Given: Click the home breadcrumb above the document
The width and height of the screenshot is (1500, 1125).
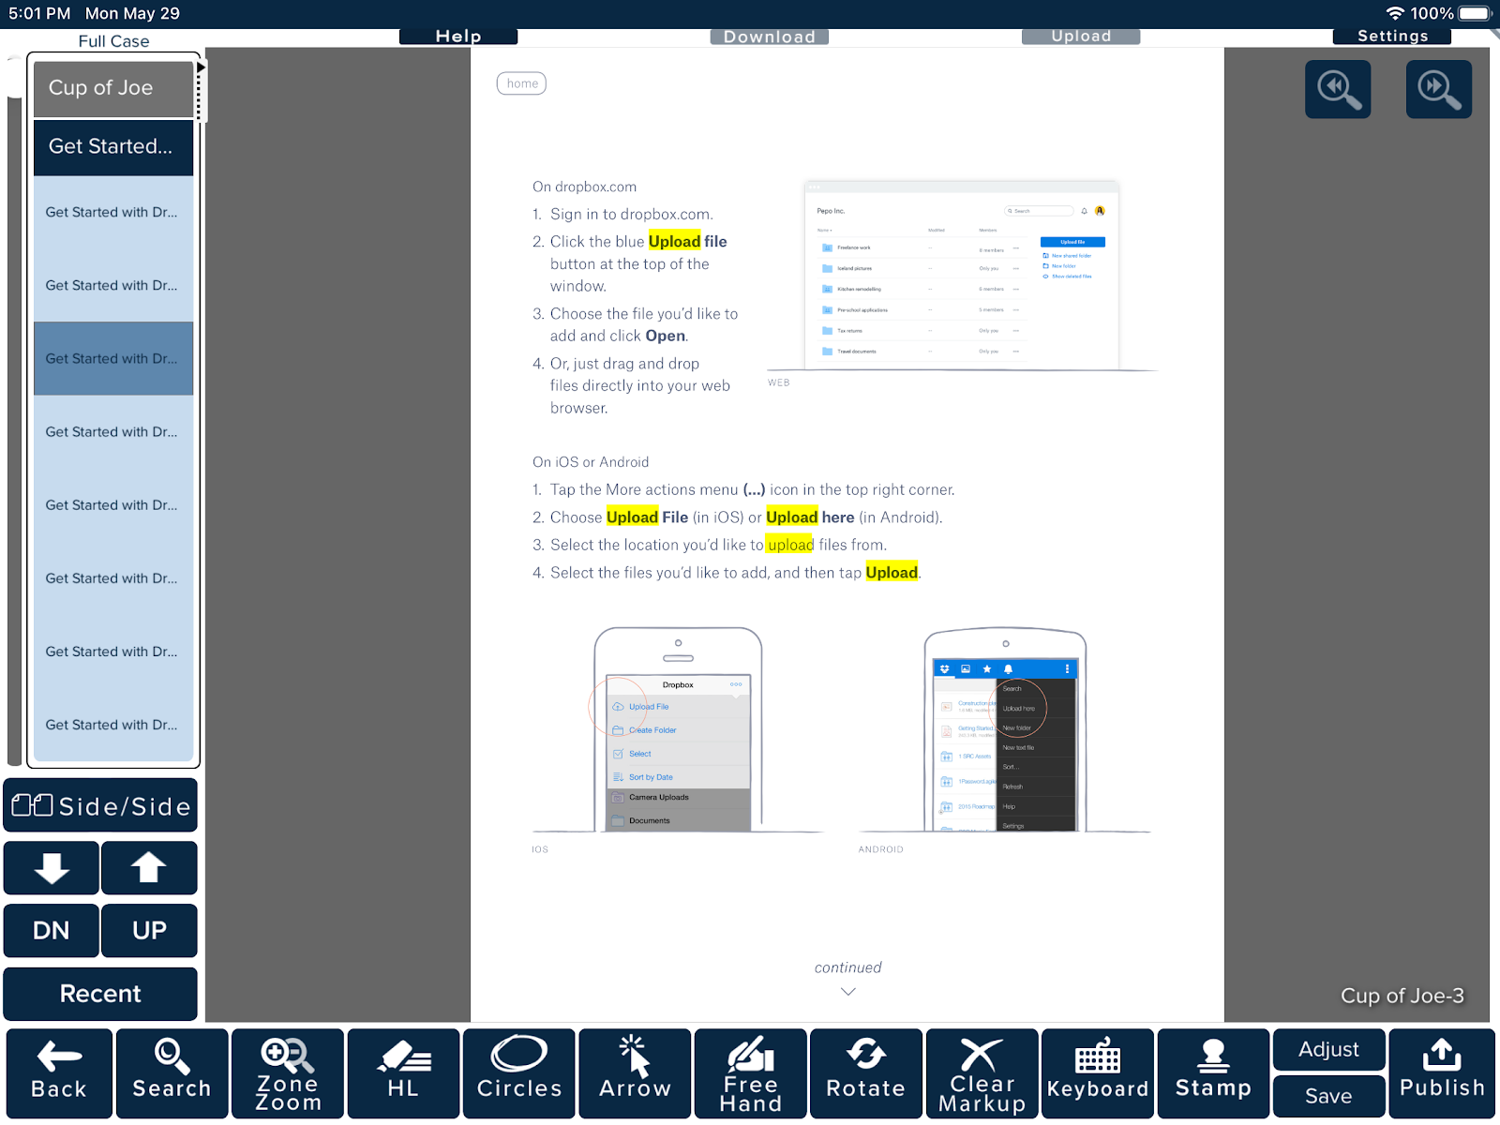Looking at the screenshot, I should coord(521,83).
